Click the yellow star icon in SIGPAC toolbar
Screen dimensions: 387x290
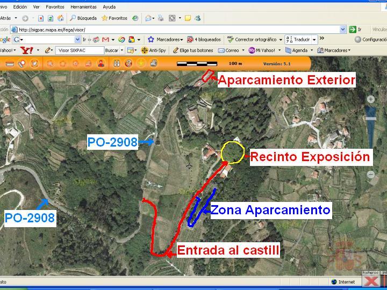pos(141,63)
